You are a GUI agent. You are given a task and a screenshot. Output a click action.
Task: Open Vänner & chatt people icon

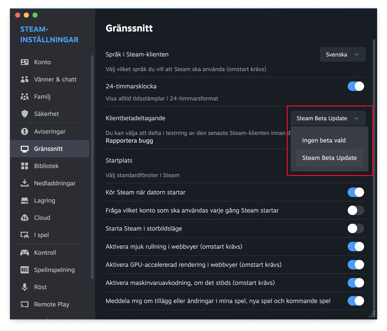click(24, 79)
